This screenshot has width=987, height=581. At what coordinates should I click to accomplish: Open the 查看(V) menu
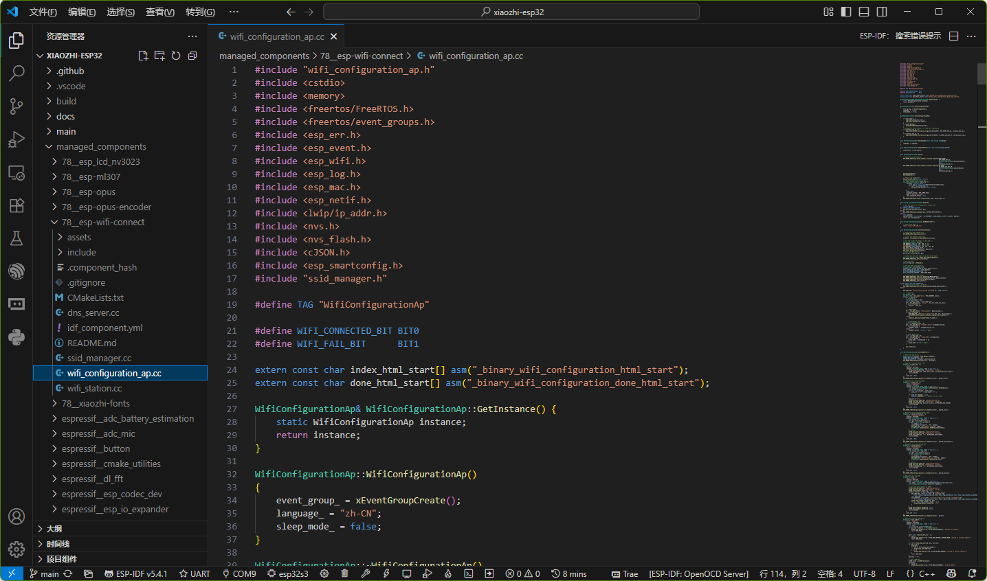(159, 12)
